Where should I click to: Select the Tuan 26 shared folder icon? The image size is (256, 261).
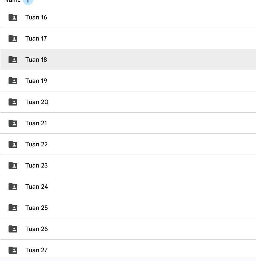13,229
